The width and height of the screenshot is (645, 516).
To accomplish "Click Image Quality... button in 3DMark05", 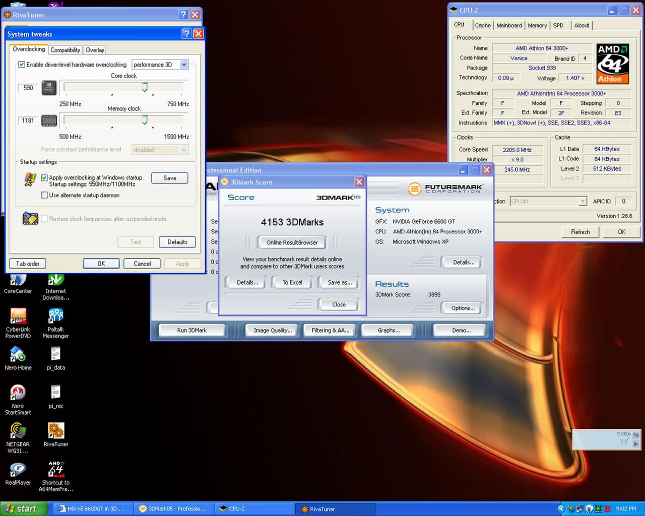I will click(273, 330).
